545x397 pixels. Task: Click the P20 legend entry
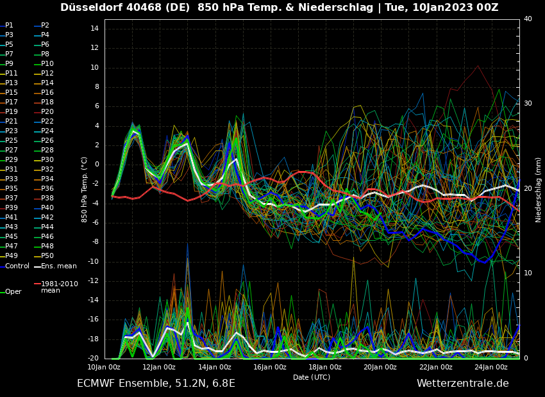click(47, 112)
